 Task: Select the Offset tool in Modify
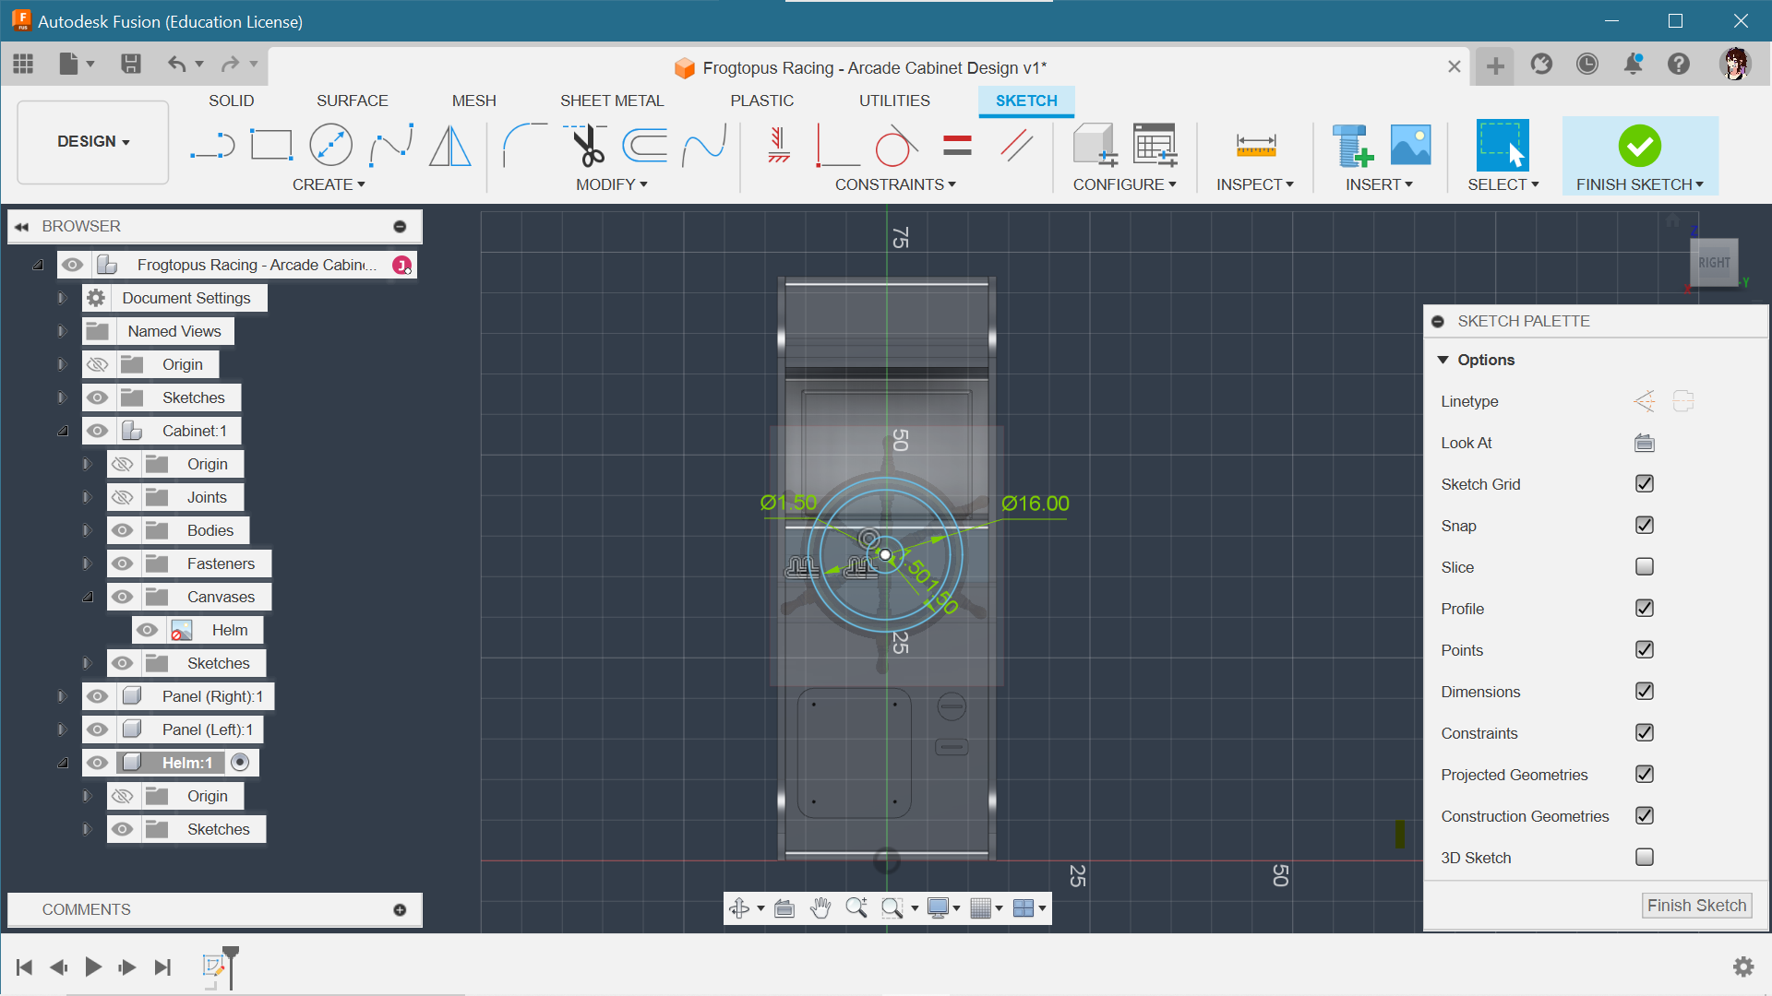point(650,144)
